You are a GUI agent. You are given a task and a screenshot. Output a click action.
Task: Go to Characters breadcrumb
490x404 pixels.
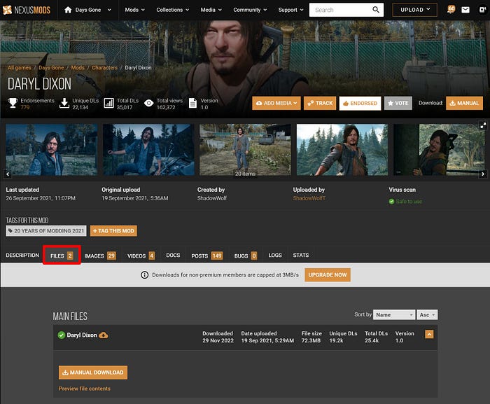click(x=105, y=67)
